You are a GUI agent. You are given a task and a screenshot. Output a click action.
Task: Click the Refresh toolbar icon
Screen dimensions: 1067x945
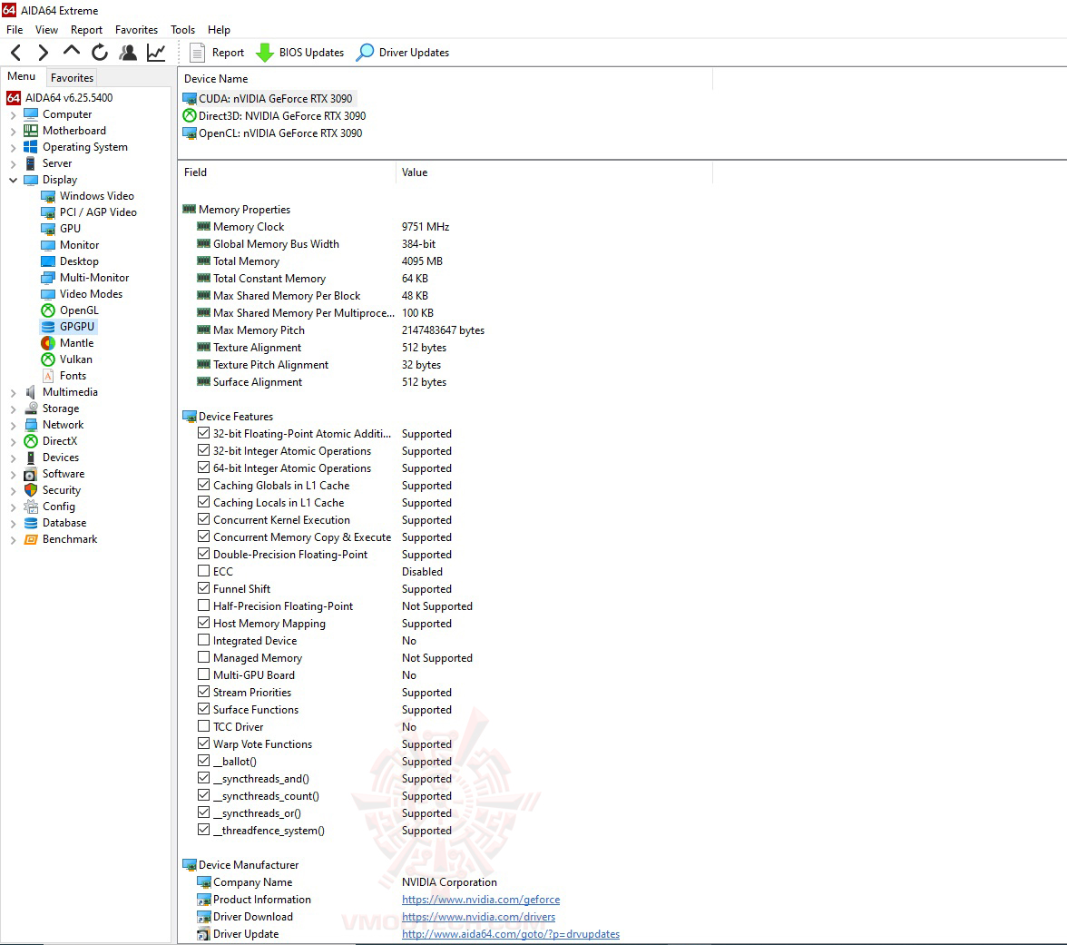pos(100,53)
